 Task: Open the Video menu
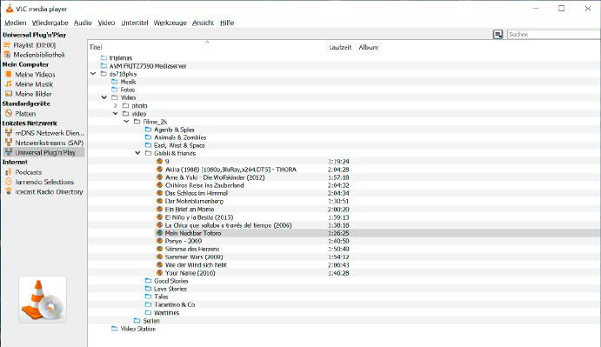click(106, 23)
